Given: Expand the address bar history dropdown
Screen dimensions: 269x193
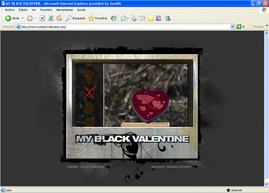Looking at the screenshot, I should point(232,26).
